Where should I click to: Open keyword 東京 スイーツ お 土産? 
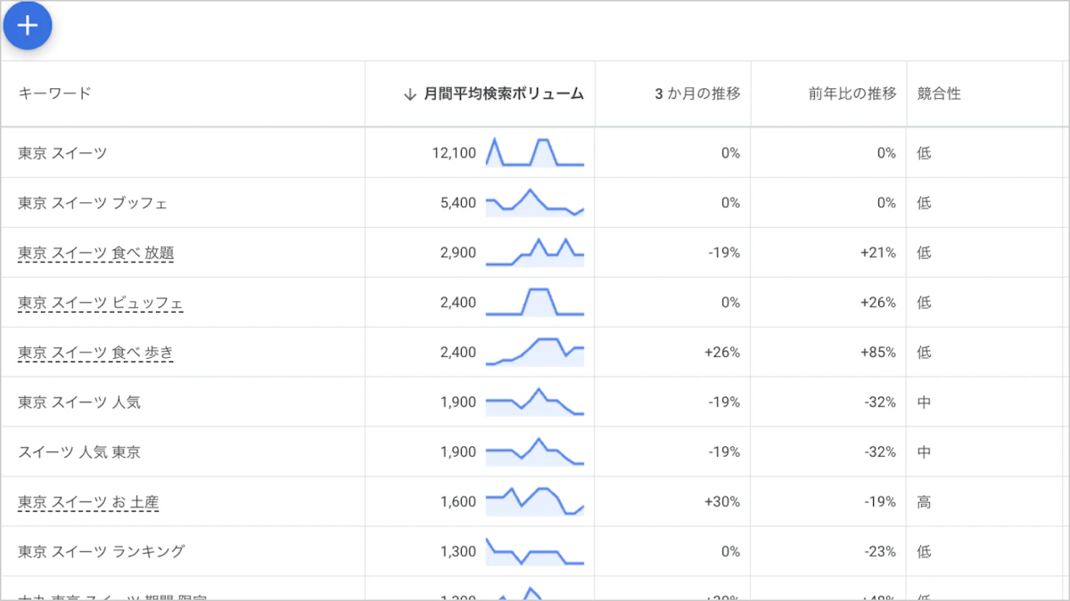point(88,502)
